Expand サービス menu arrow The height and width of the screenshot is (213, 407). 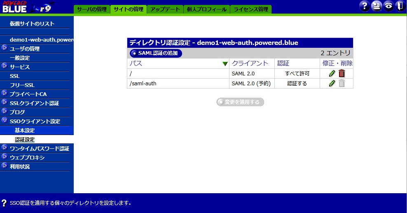5,66
